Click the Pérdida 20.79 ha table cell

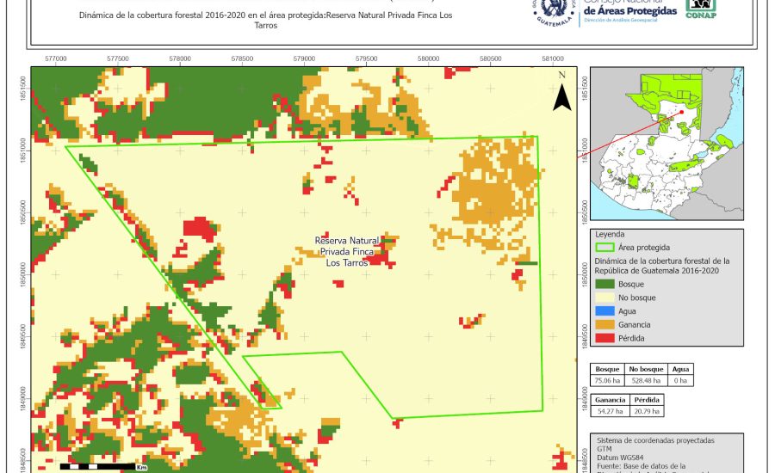coord(647,411)
